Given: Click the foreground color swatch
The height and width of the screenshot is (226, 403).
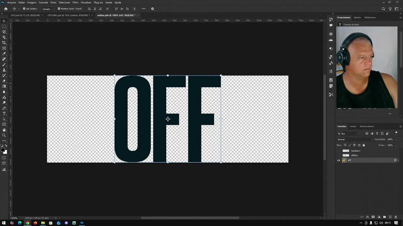Looking at the screenshot, I should coord(3,150).
